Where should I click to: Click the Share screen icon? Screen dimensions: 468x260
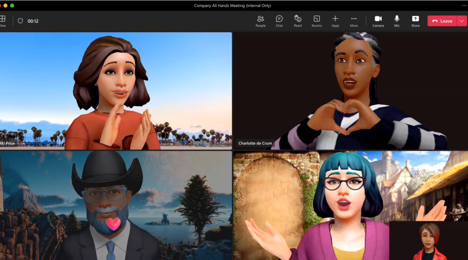(x=415, y=21)
